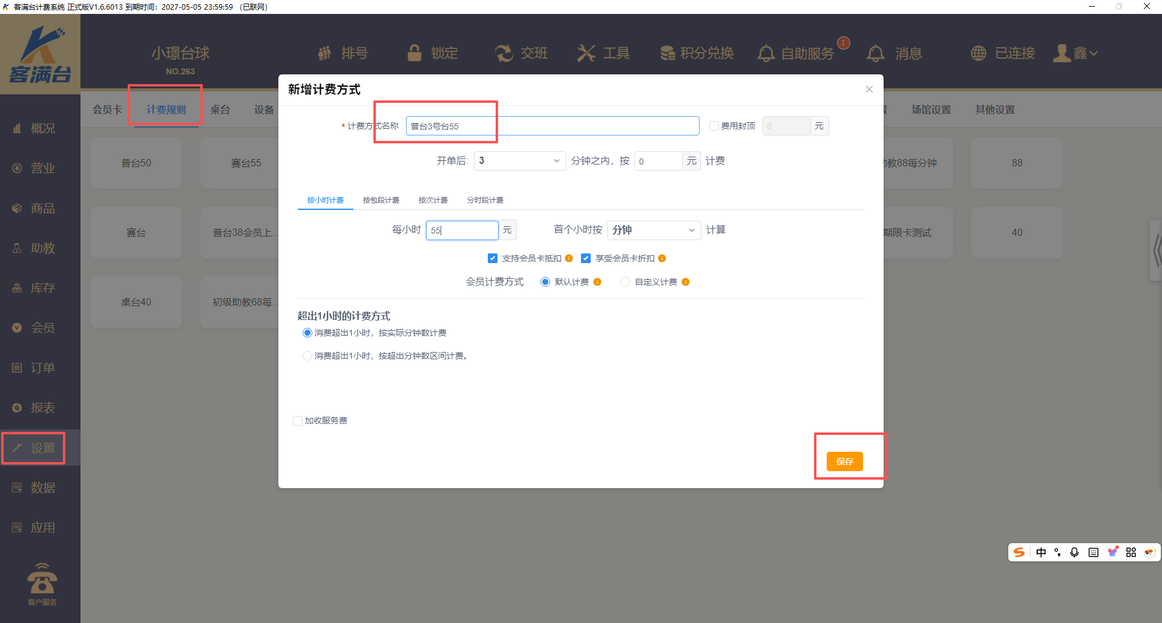Enable the 费用封顶 checkbox
Screen dimensions: 1162x623
(714, 126)
